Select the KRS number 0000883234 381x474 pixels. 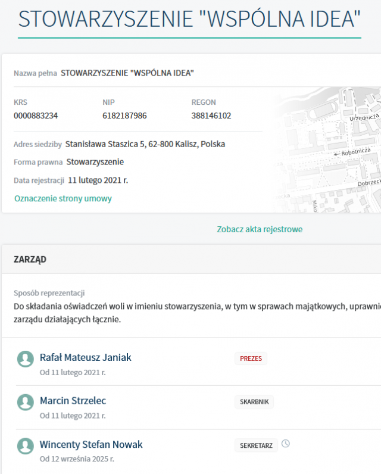tap(36, 116)
